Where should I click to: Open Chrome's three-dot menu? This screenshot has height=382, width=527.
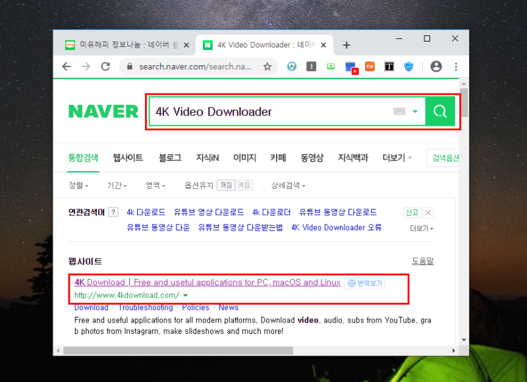click(x=456, y=67)
